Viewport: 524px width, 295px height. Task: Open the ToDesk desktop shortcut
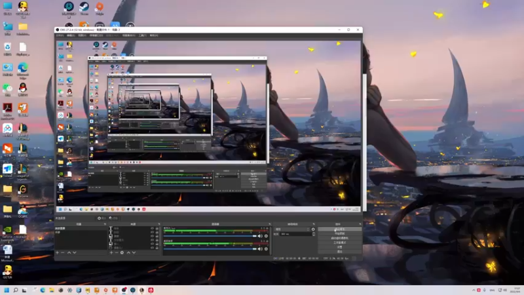click(x=7, y=171)
